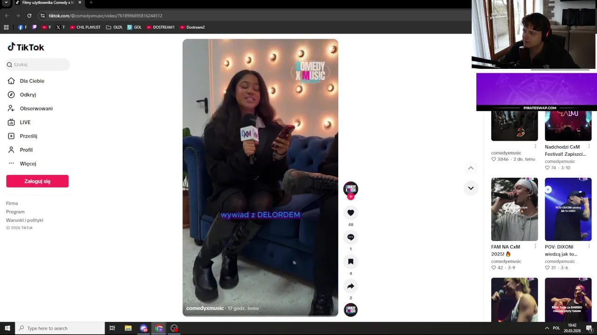Click the POV: DIXONI wiedzą title
The image size is (597, 335).
pos(561,250)
